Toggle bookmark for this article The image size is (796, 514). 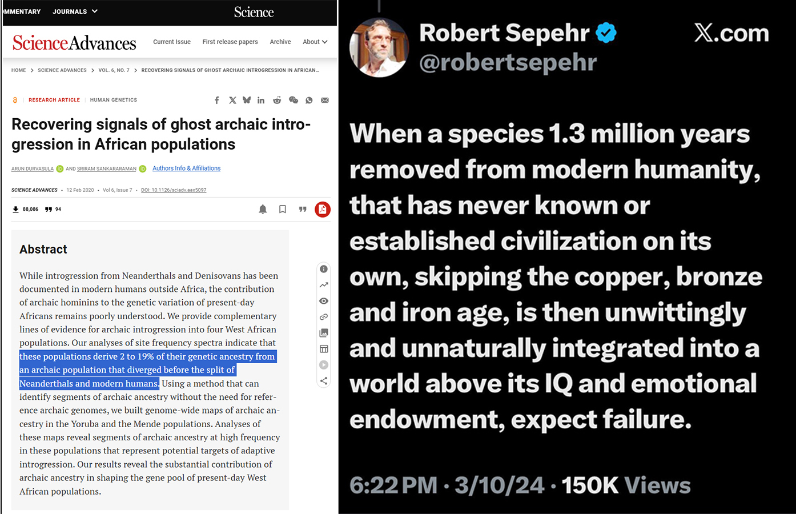pyautogui.click(x=283, y=210)
